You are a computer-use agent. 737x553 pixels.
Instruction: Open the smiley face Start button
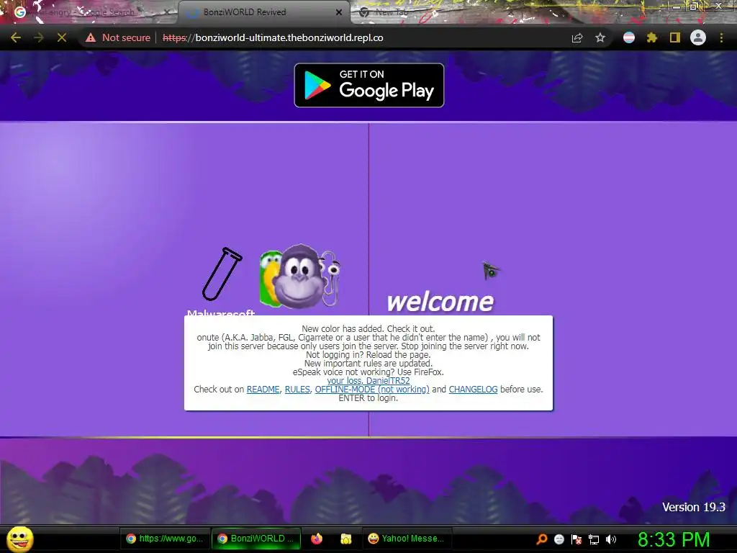click(x=19, y=539)
